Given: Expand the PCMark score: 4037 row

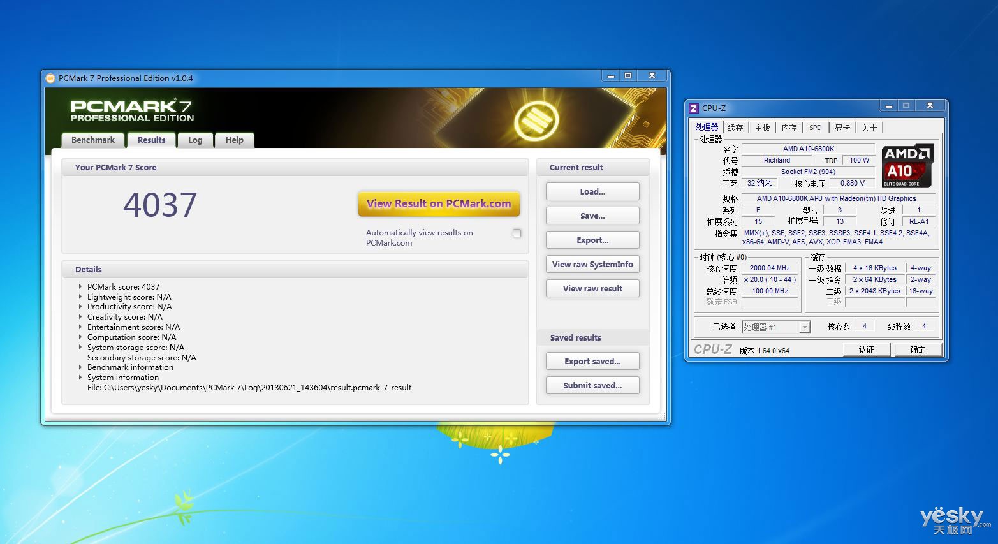Looking at the screenshot, I should coord(80,287).
